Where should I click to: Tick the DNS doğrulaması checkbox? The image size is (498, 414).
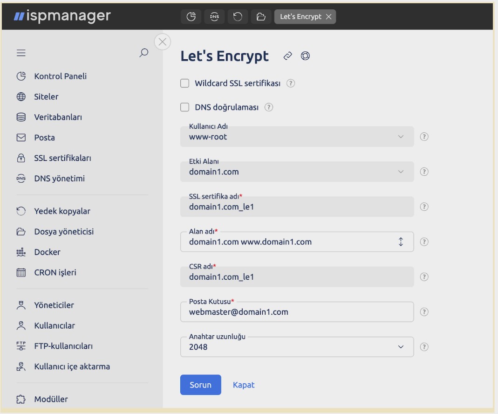click(184, 107)
